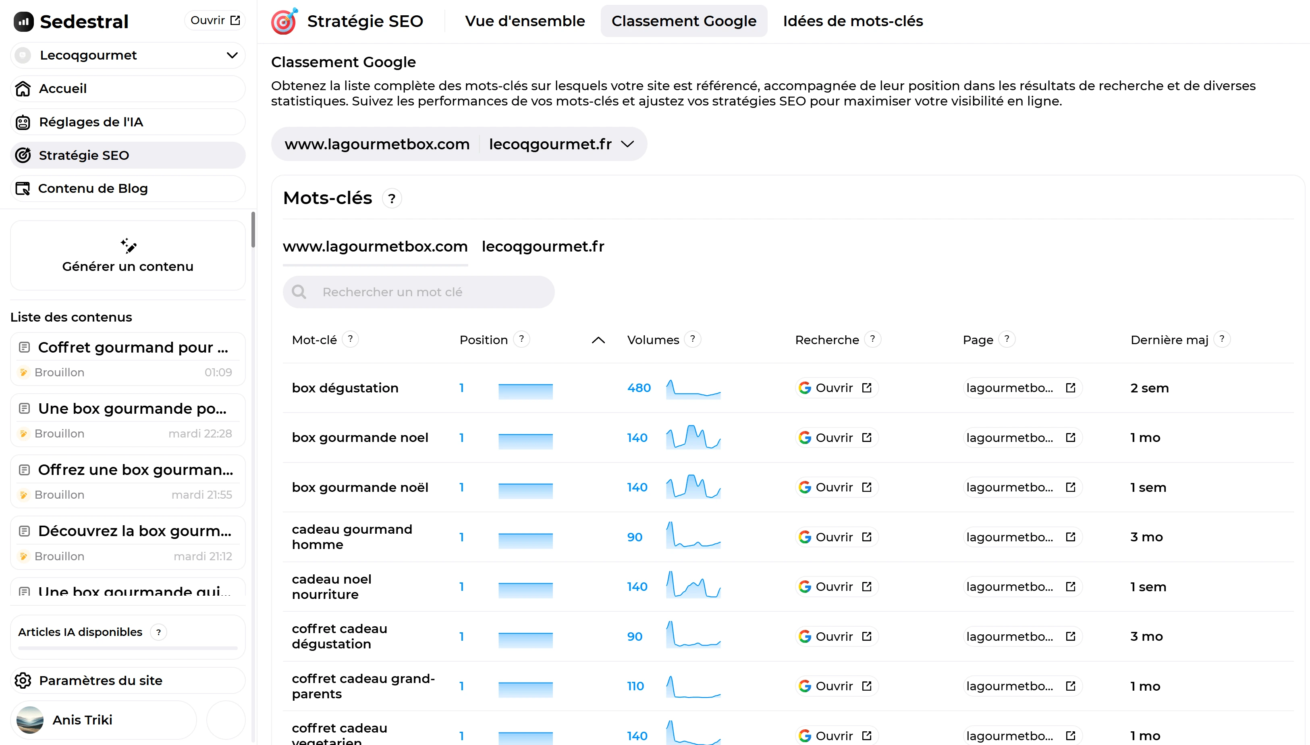1310x745 pixels.
Task: Switch to the Vue d'ensemble tab
Action: click(x=525, y=21)
